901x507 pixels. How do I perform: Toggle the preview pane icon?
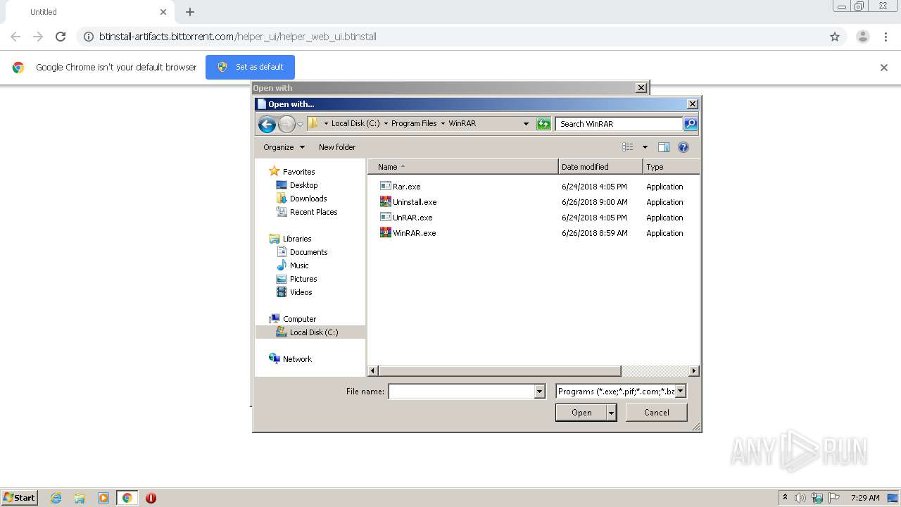(663, 147)
